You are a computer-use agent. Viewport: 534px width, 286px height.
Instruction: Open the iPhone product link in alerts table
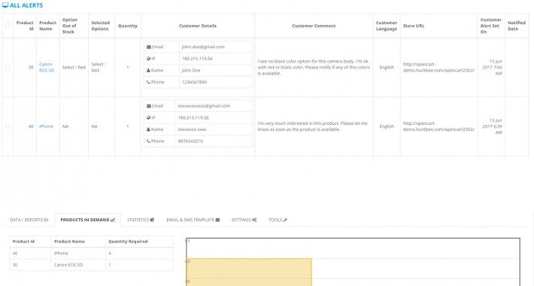46,126
